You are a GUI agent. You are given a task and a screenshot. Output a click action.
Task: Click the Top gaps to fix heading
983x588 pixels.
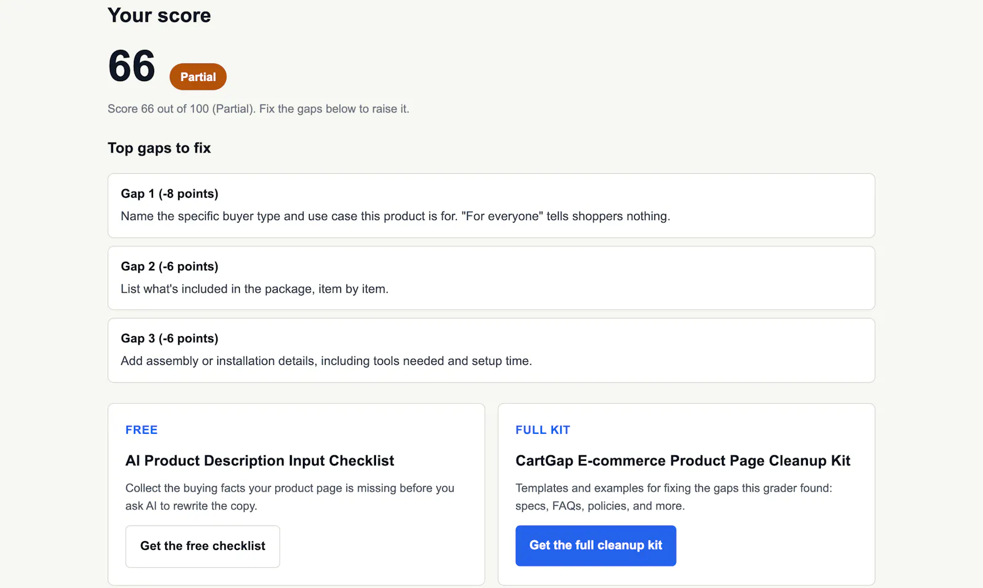point(159,148)
